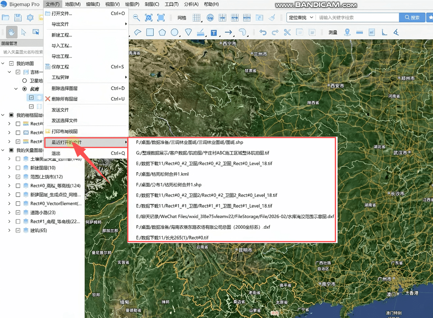The width and height of the screenshot is (433, 318).
Task: Choose 保存工程 from the File menu
Action: point(86,67)
